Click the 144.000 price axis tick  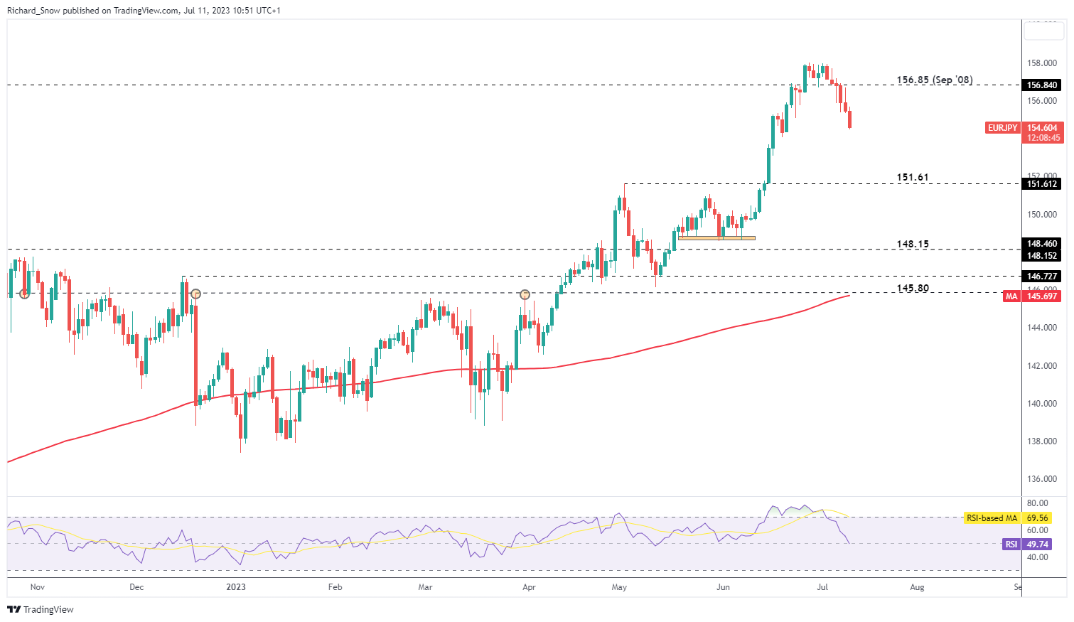click(1042, 328)
